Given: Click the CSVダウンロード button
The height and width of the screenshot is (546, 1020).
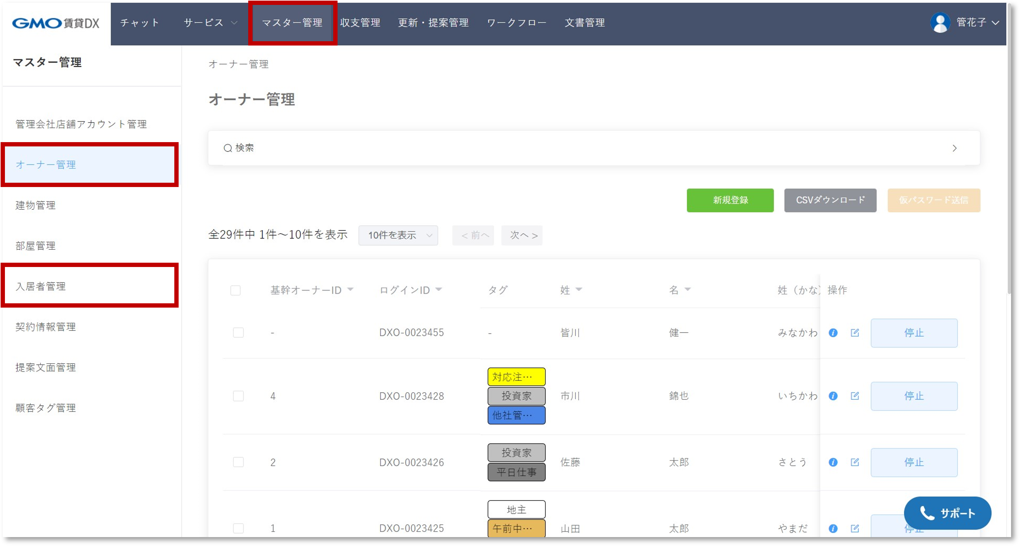Looking at the screenshot, I should (830, 200).
